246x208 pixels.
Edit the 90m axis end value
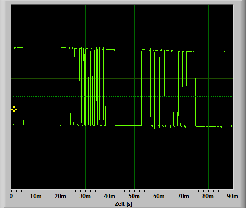pos(232,196)
